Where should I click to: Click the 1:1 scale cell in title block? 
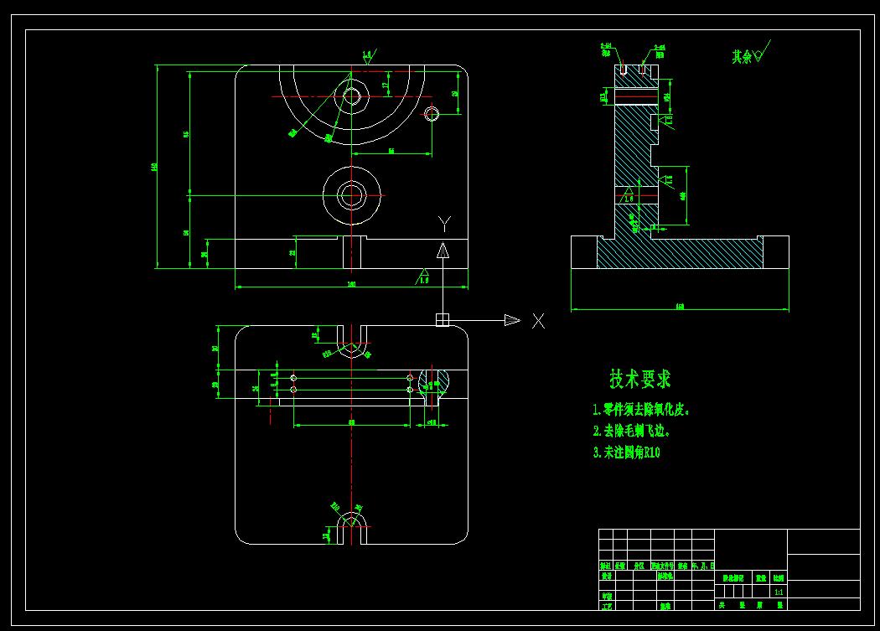pyautogui.click(x=779, y=592)
